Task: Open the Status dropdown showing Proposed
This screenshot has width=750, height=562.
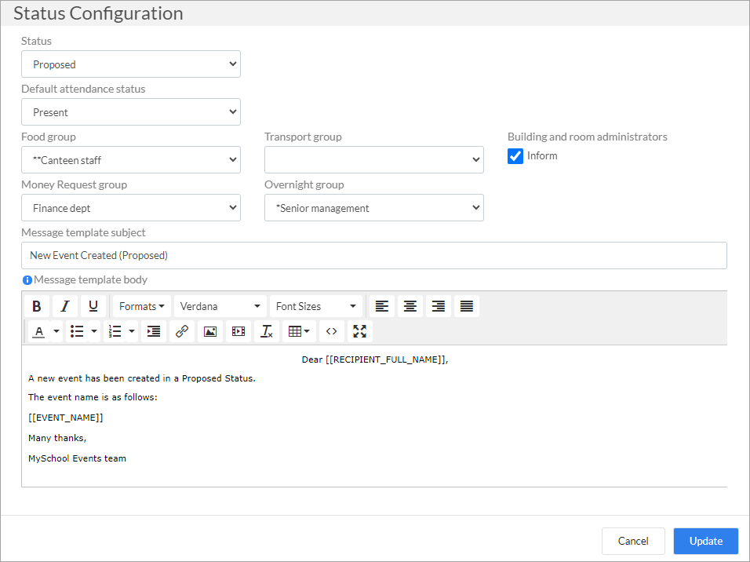Action: click(131, 64)
